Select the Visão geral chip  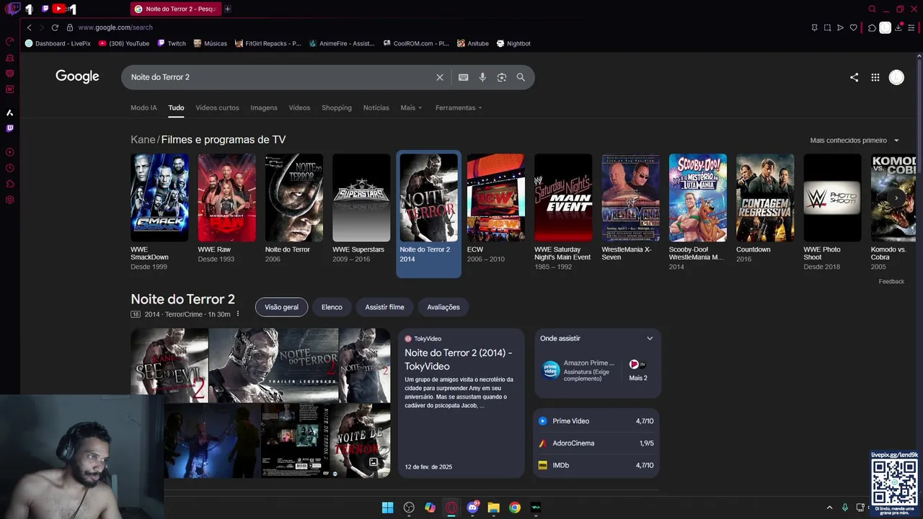(x=281, y=307)
